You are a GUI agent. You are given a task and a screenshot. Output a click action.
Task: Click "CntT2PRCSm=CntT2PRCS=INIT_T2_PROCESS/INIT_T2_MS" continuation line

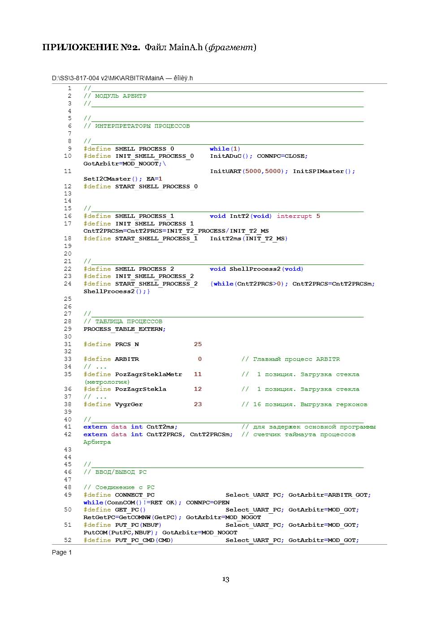point(176,231)
